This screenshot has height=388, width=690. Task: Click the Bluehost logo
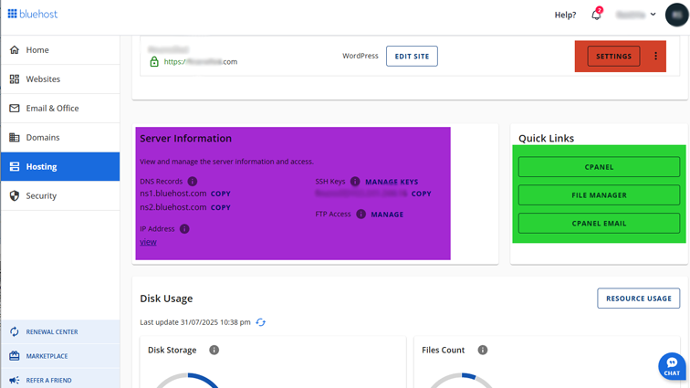click(x=33, y=14)
